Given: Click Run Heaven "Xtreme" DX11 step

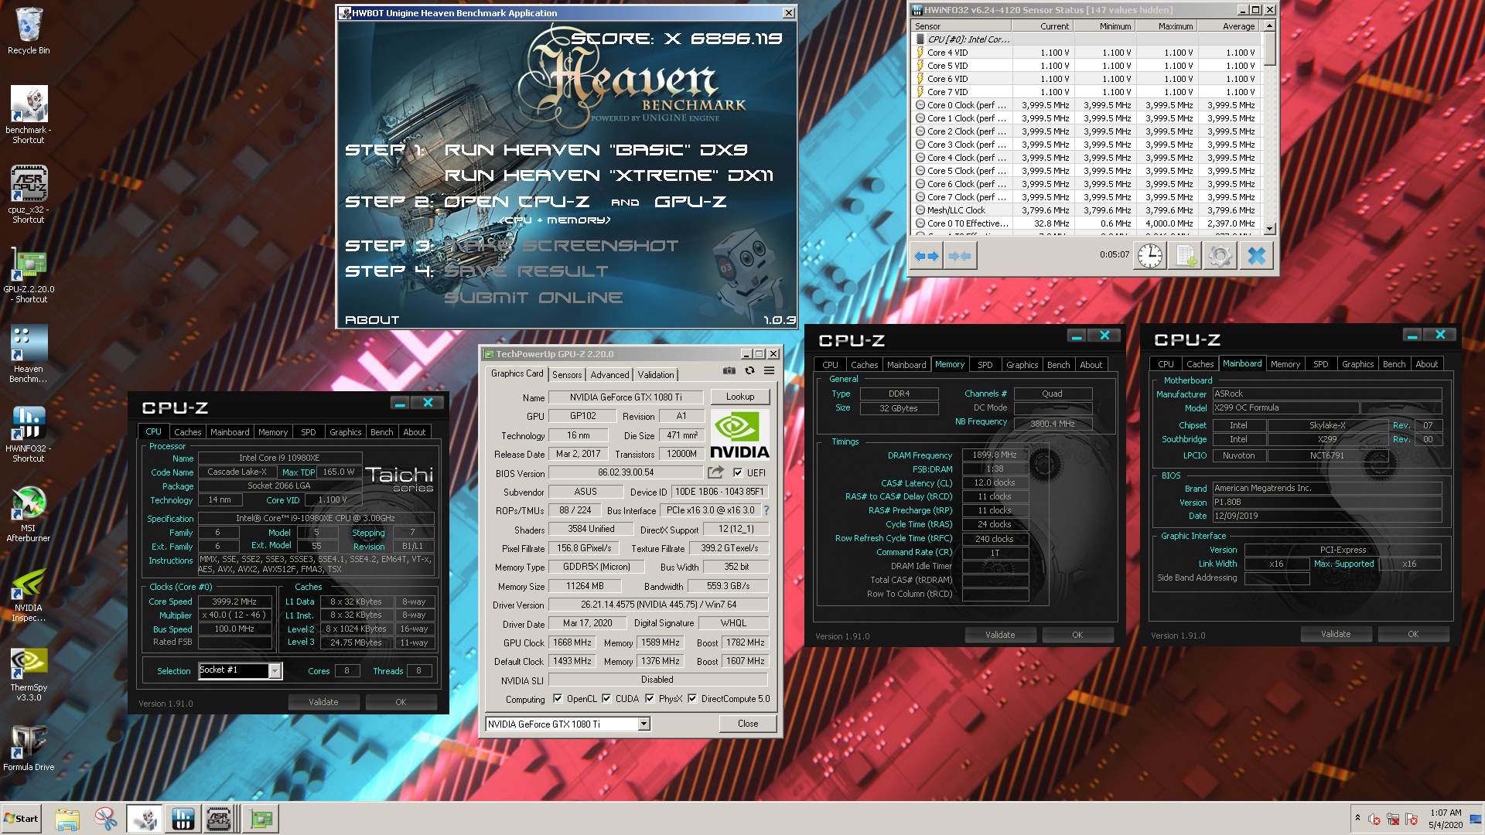Looking at the screenshot, I should [x=609, y=176].
